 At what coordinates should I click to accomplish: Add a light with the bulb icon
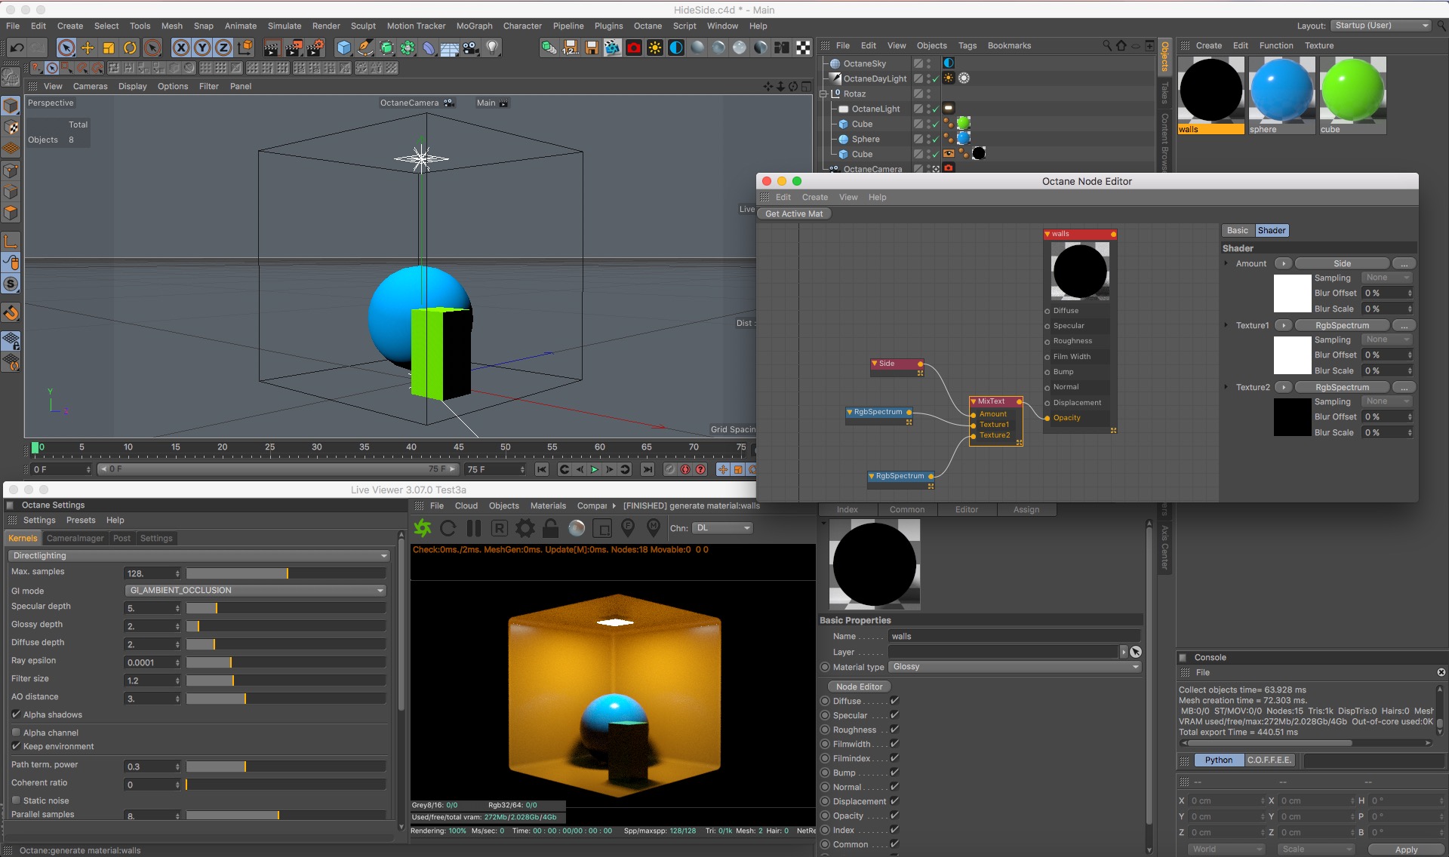(492, 48)
